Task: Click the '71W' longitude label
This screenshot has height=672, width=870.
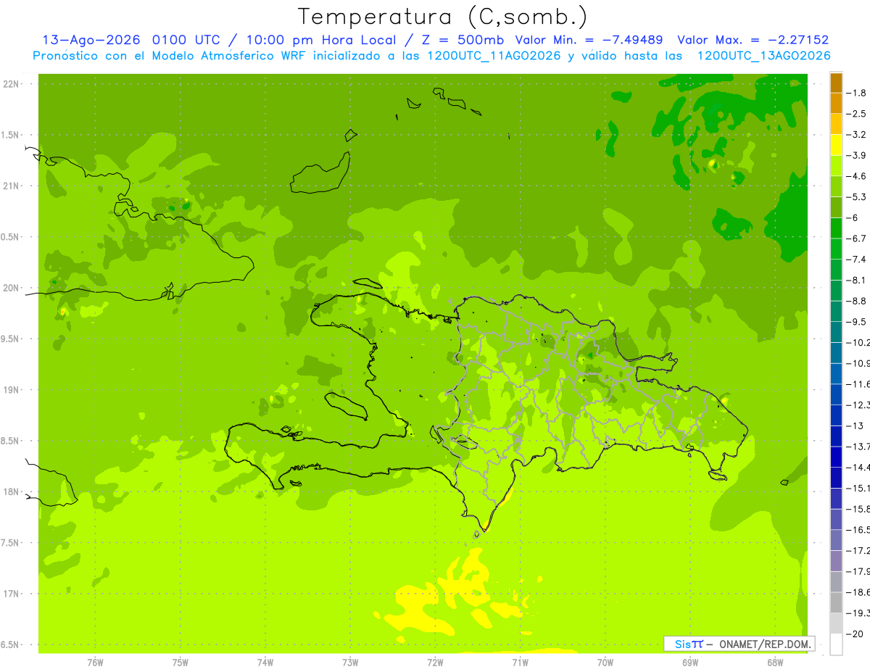Action: [520, 663]
